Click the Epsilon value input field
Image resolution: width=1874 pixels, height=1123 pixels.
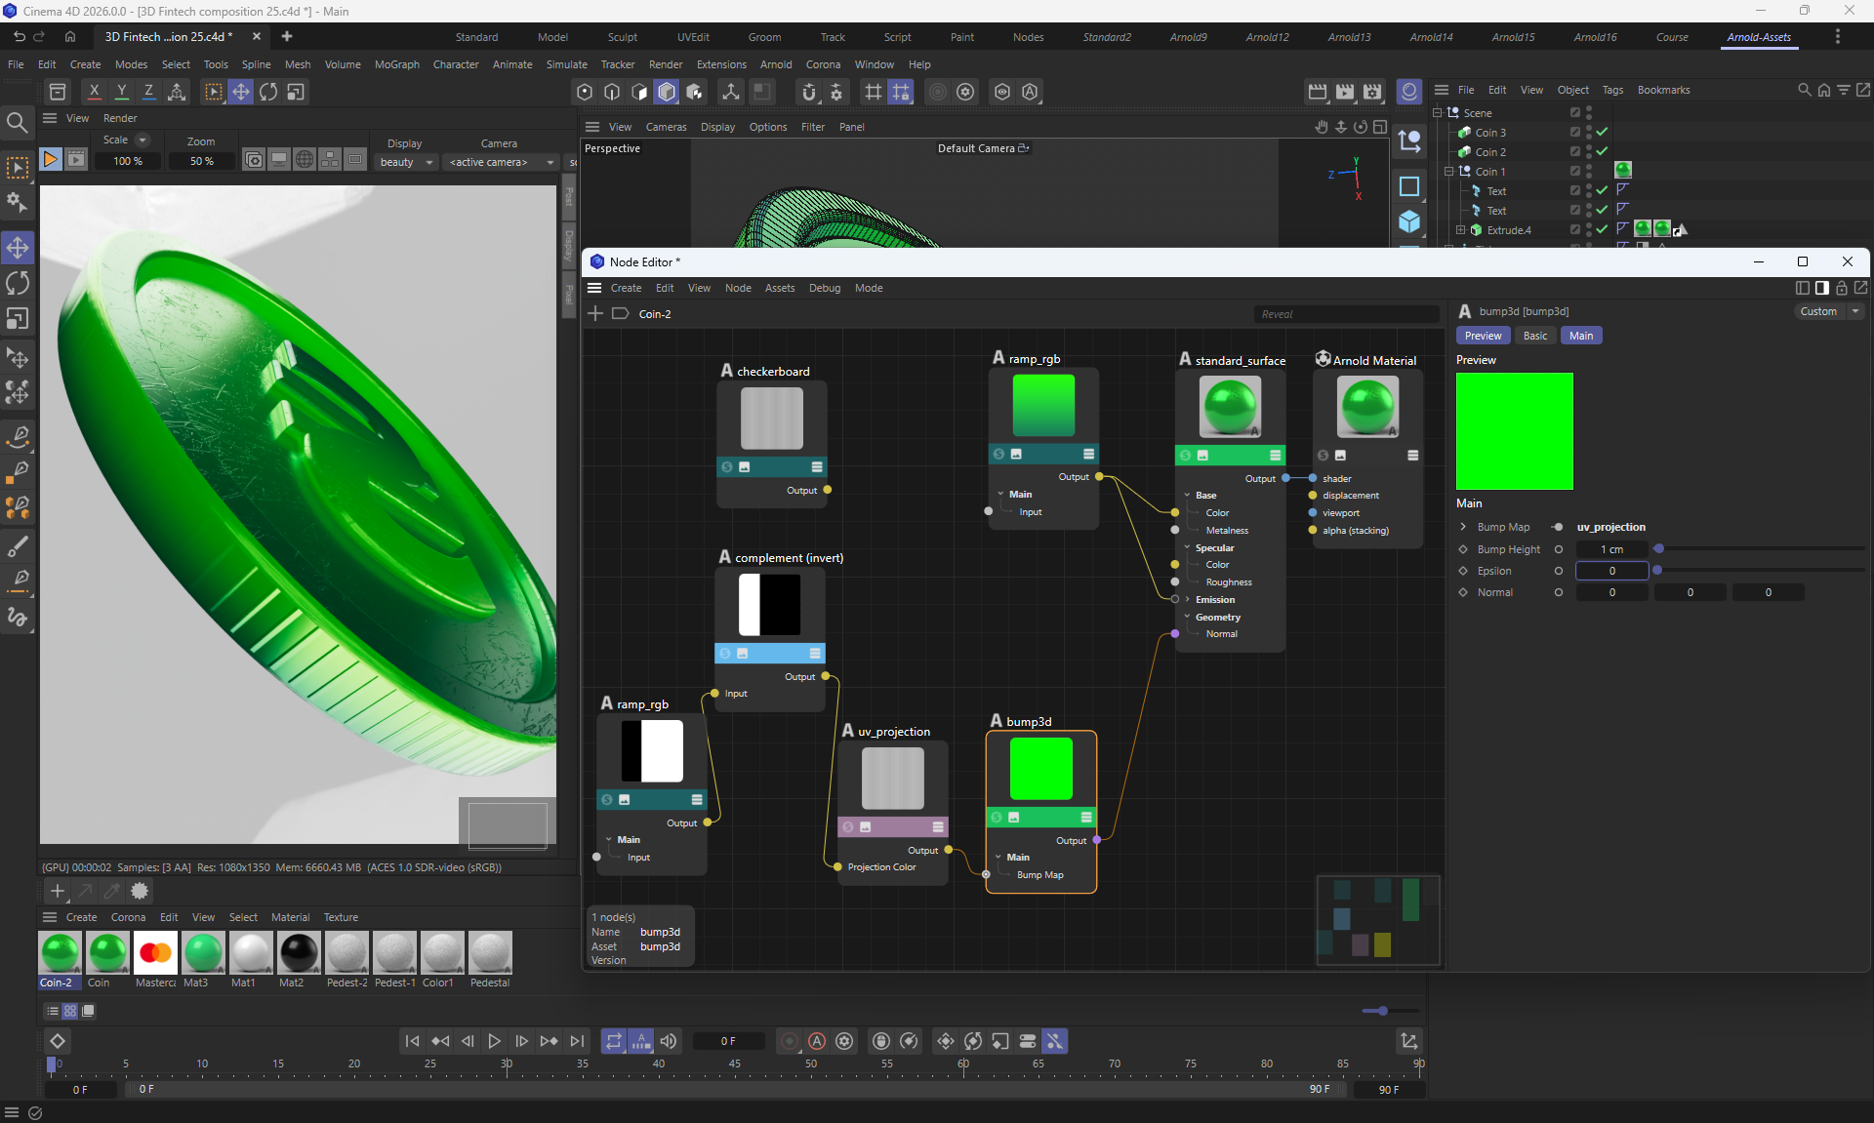coord(1611,571)
